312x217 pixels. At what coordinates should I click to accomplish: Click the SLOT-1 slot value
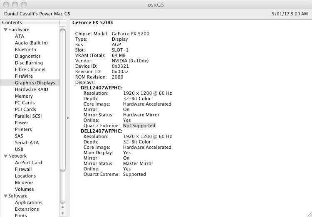pos(120,50)
